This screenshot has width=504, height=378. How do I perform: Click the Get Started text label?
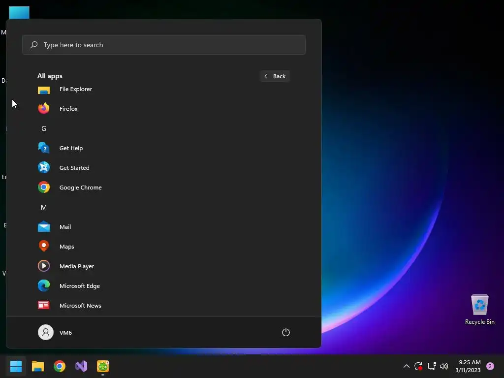(x=74, y=168)
